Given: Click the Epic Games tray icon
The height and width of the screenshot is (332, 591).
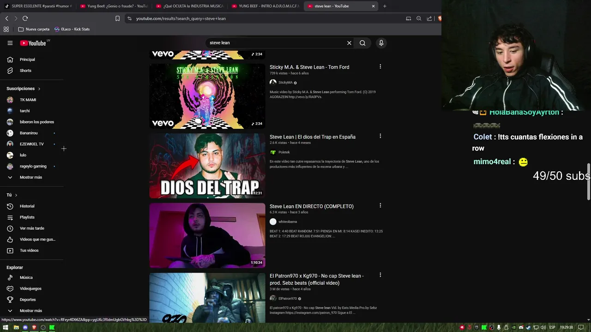Looking at the screenshot, I should coord(476,327).
